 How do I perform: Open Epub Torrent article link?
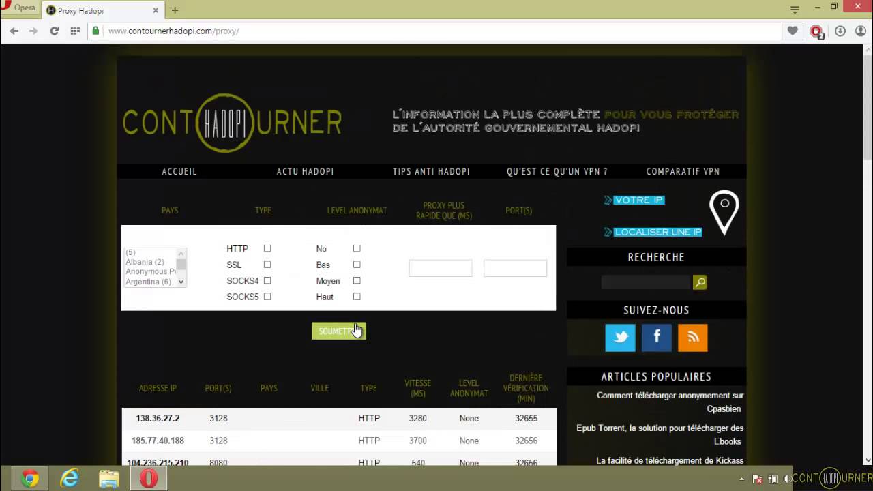click(x=660, y=434)
